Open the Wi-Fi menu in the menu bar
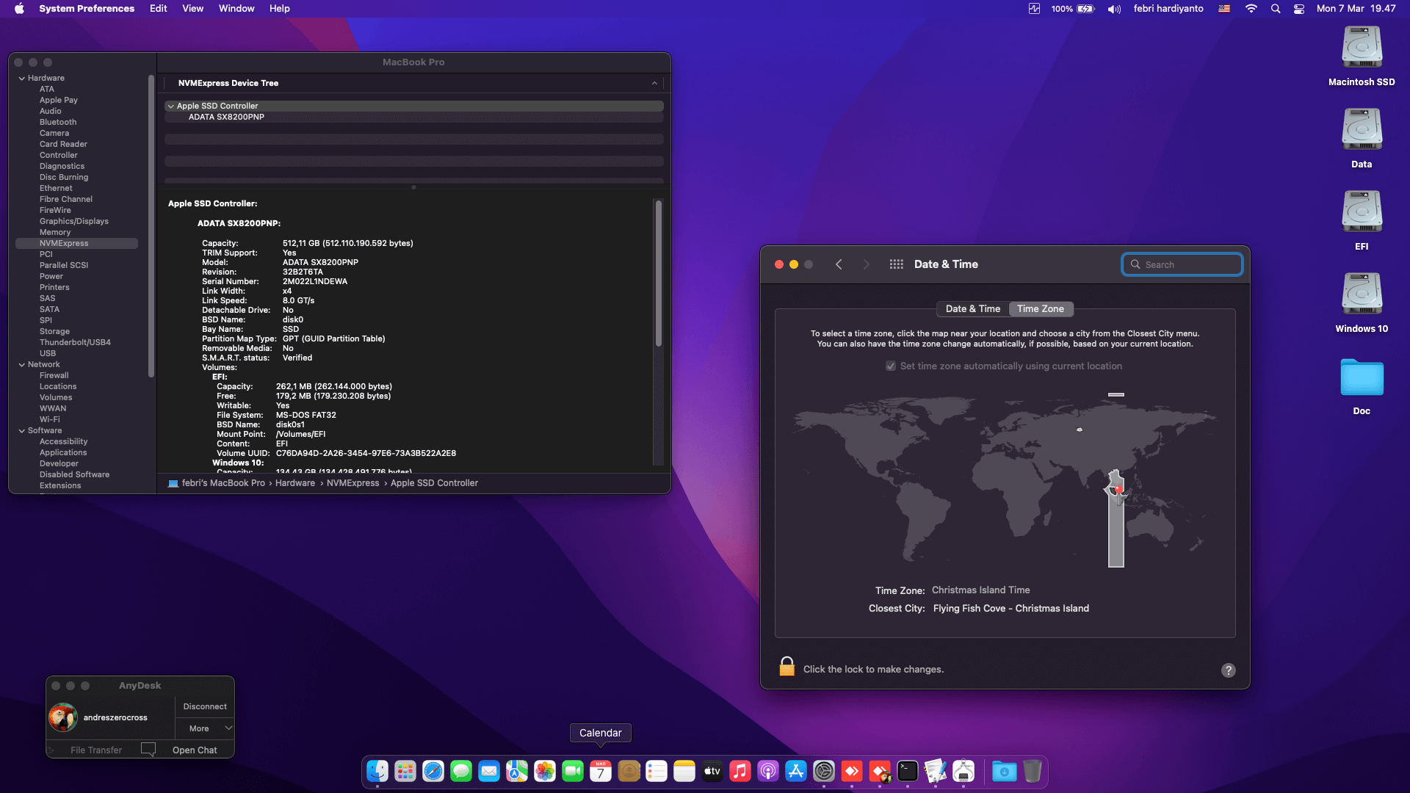 1251,9
